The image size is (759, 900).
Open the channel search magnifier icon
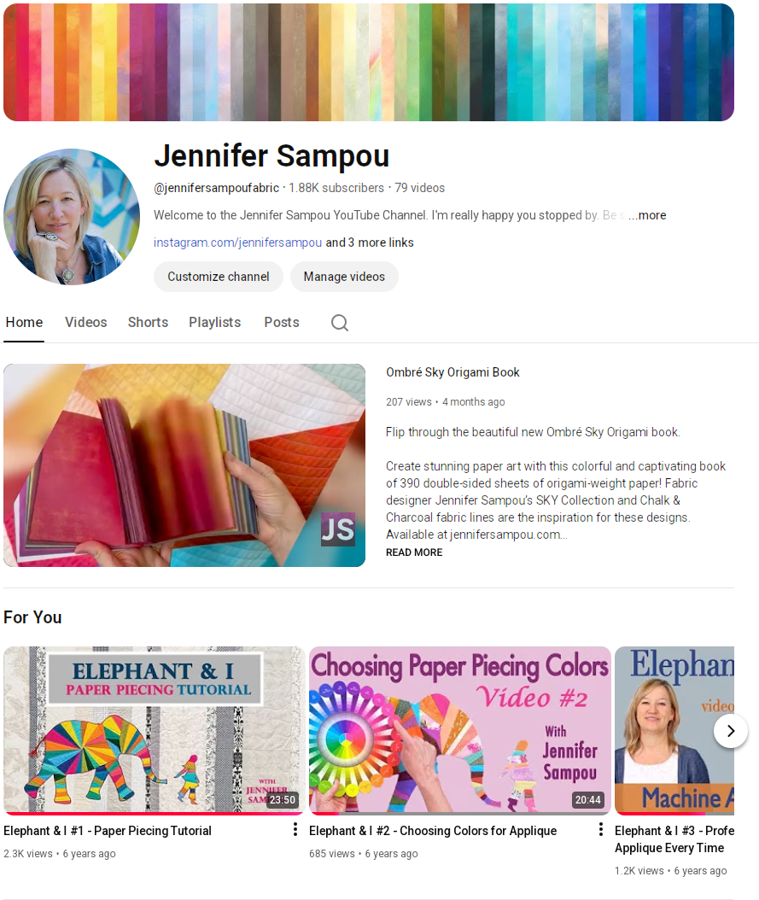point(340,323)
